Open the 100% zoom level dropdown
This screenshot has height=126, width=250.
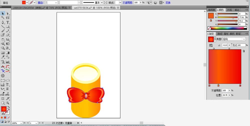21,123
